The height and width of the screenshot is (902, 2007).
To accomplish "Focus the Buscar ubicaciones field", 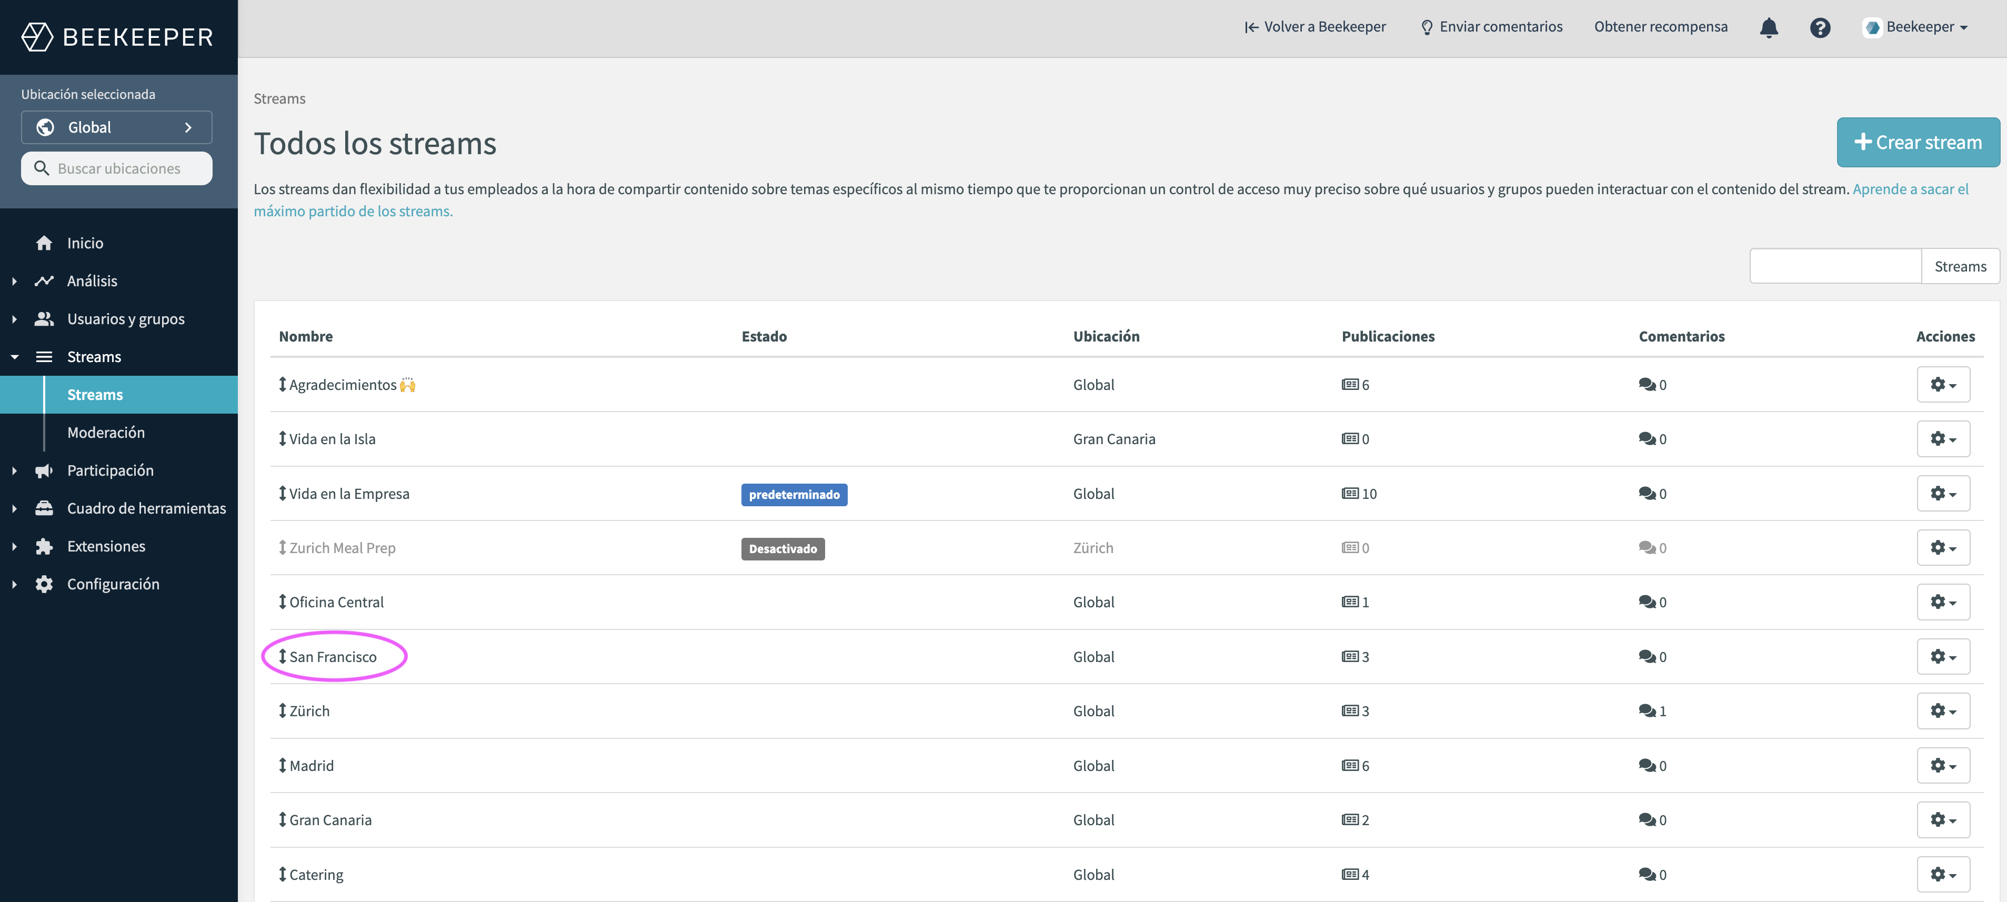I will pyautogui.click(x=117, y=168).
